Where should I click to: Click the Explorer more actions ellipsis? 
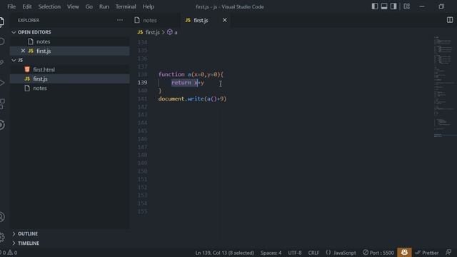pos(120,20)
